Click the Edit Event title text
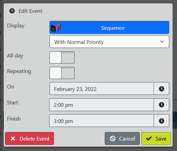The image size is (177, 151). [31, 11]
